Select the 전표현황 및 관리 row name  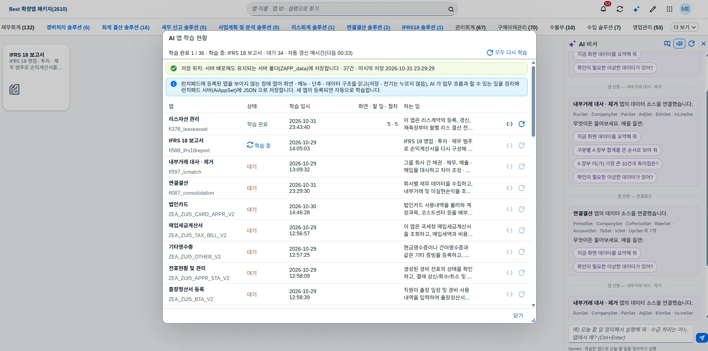click(x=187, y=268)
